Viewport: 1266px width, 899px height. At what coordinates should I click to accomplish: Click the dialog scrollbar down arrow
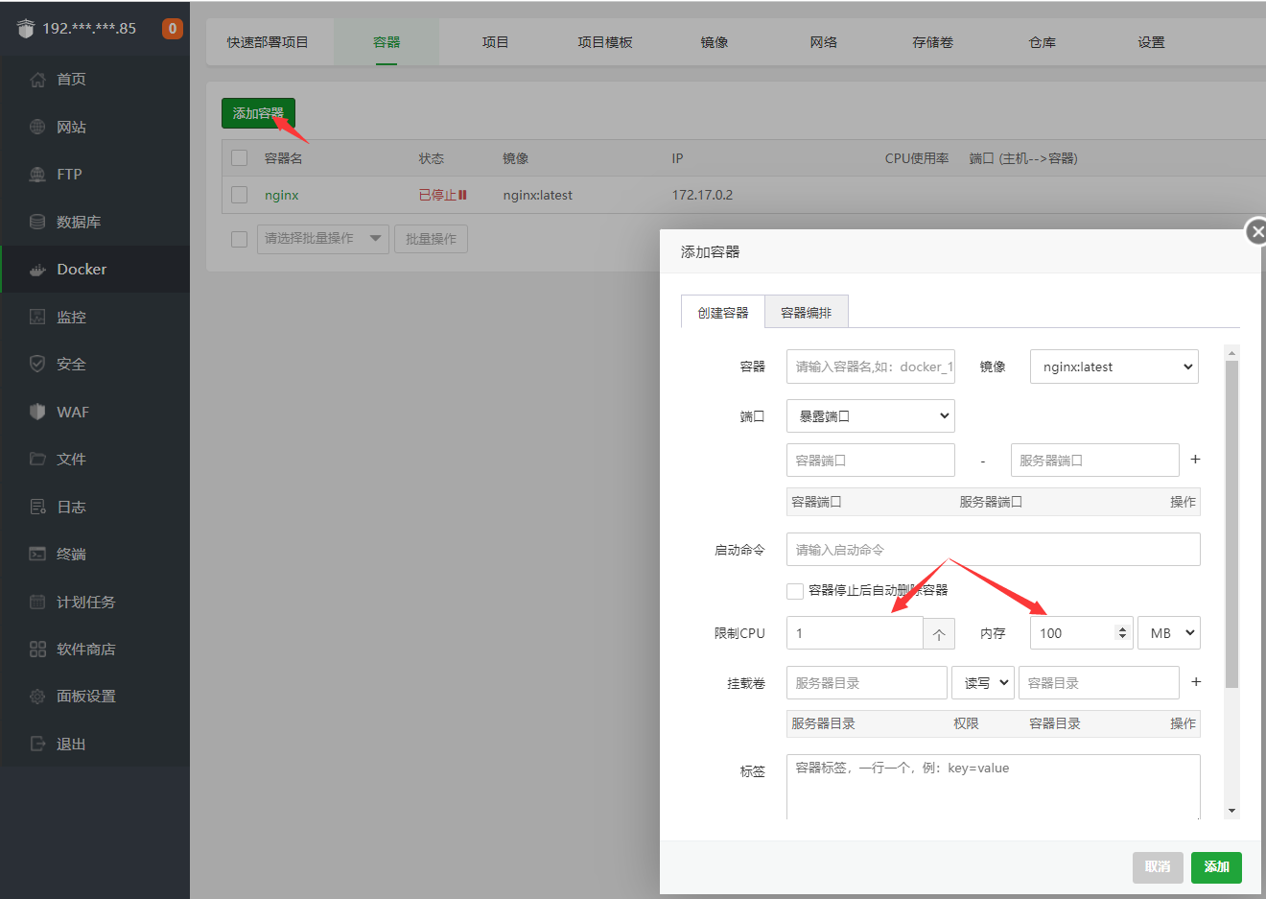[x=1232, y=811]
